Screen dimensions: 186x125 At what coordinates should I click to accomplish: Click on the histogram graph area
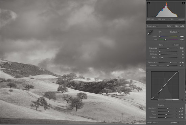point(166,9)
